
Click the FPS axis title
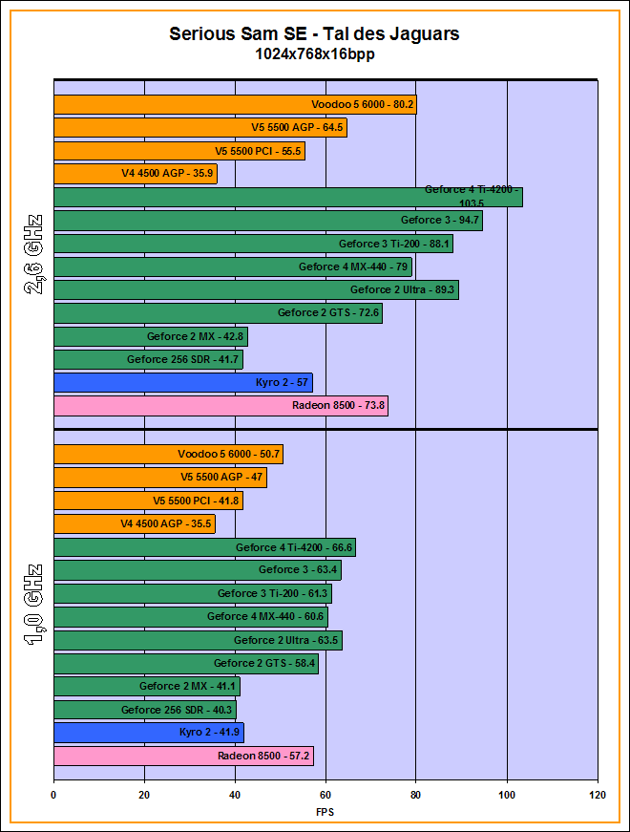(325, 811)
